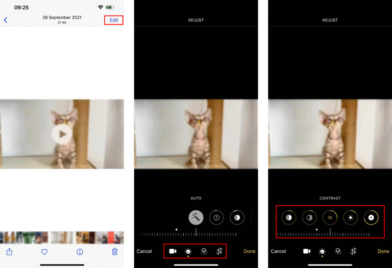Screen dimensions: 392x268
Task: Tap the Auto magic wand icon
Action: (196, 217)
